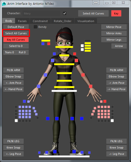Select the blue clavicle control near neck
The height and width of the screenshot is (162, 131).
54,54
